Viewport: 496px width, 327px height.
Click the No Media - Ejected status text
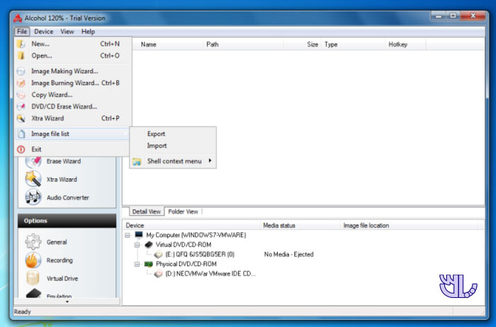(x=289, y=254)
